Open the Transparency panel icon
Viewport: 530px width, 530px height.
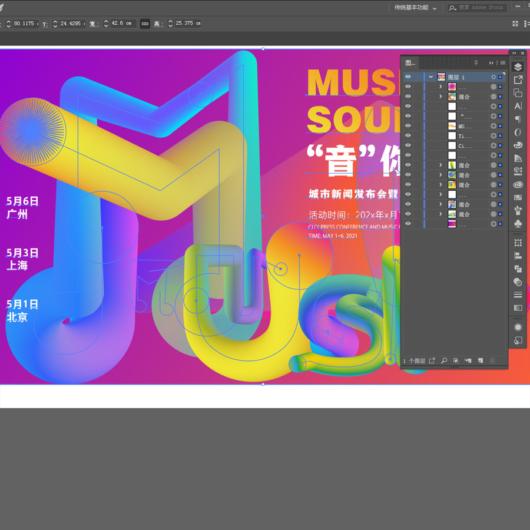[x=518, y=282]
